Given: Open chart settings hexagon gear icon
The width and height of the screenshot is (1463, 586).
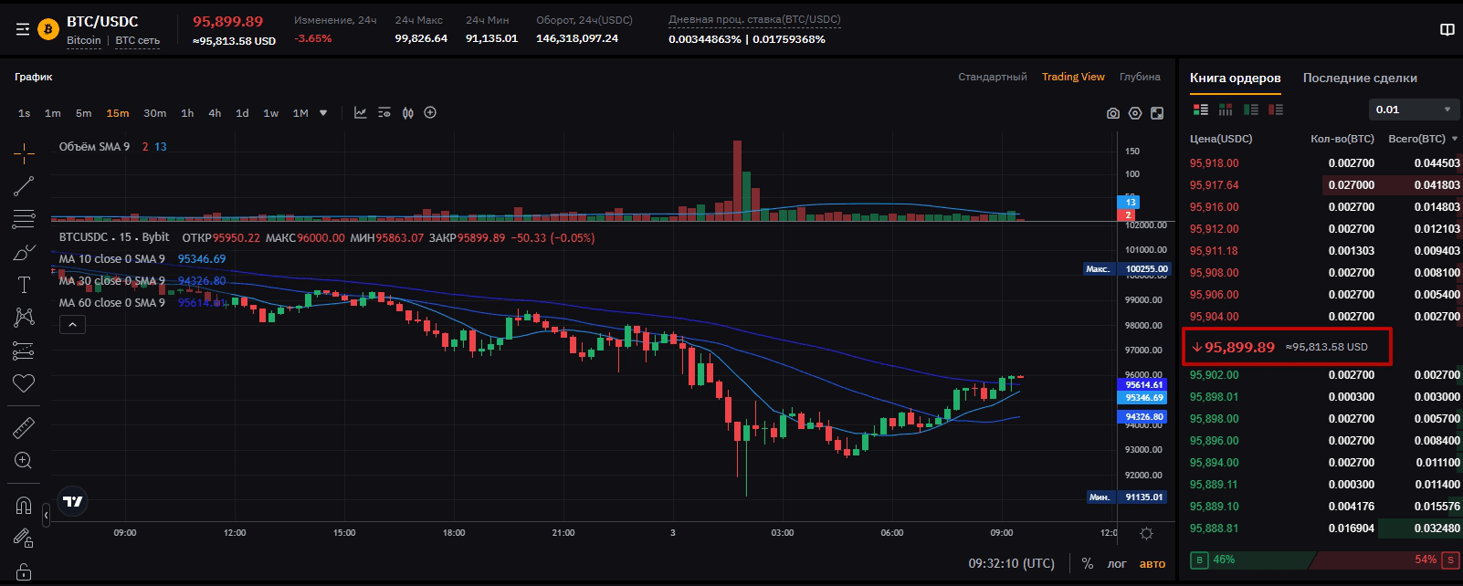Looking at the screenshot, I should pos(1135,113).
